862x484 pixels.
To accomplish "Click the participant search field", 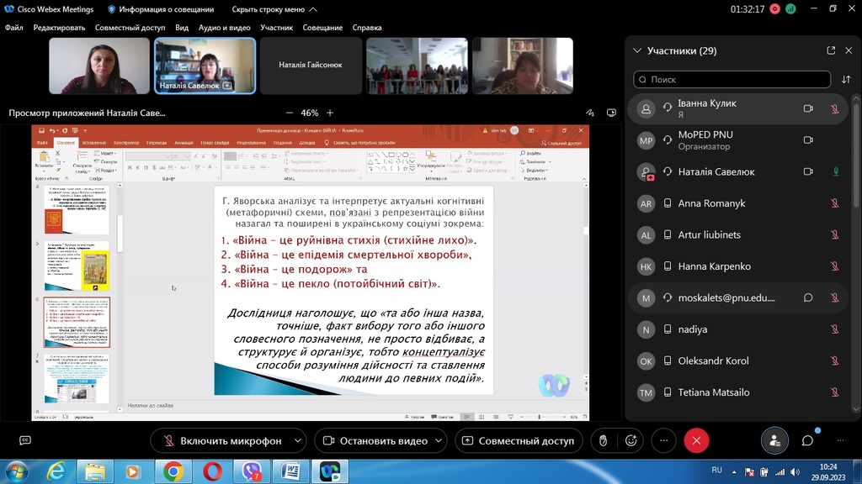I will point(731,80).
